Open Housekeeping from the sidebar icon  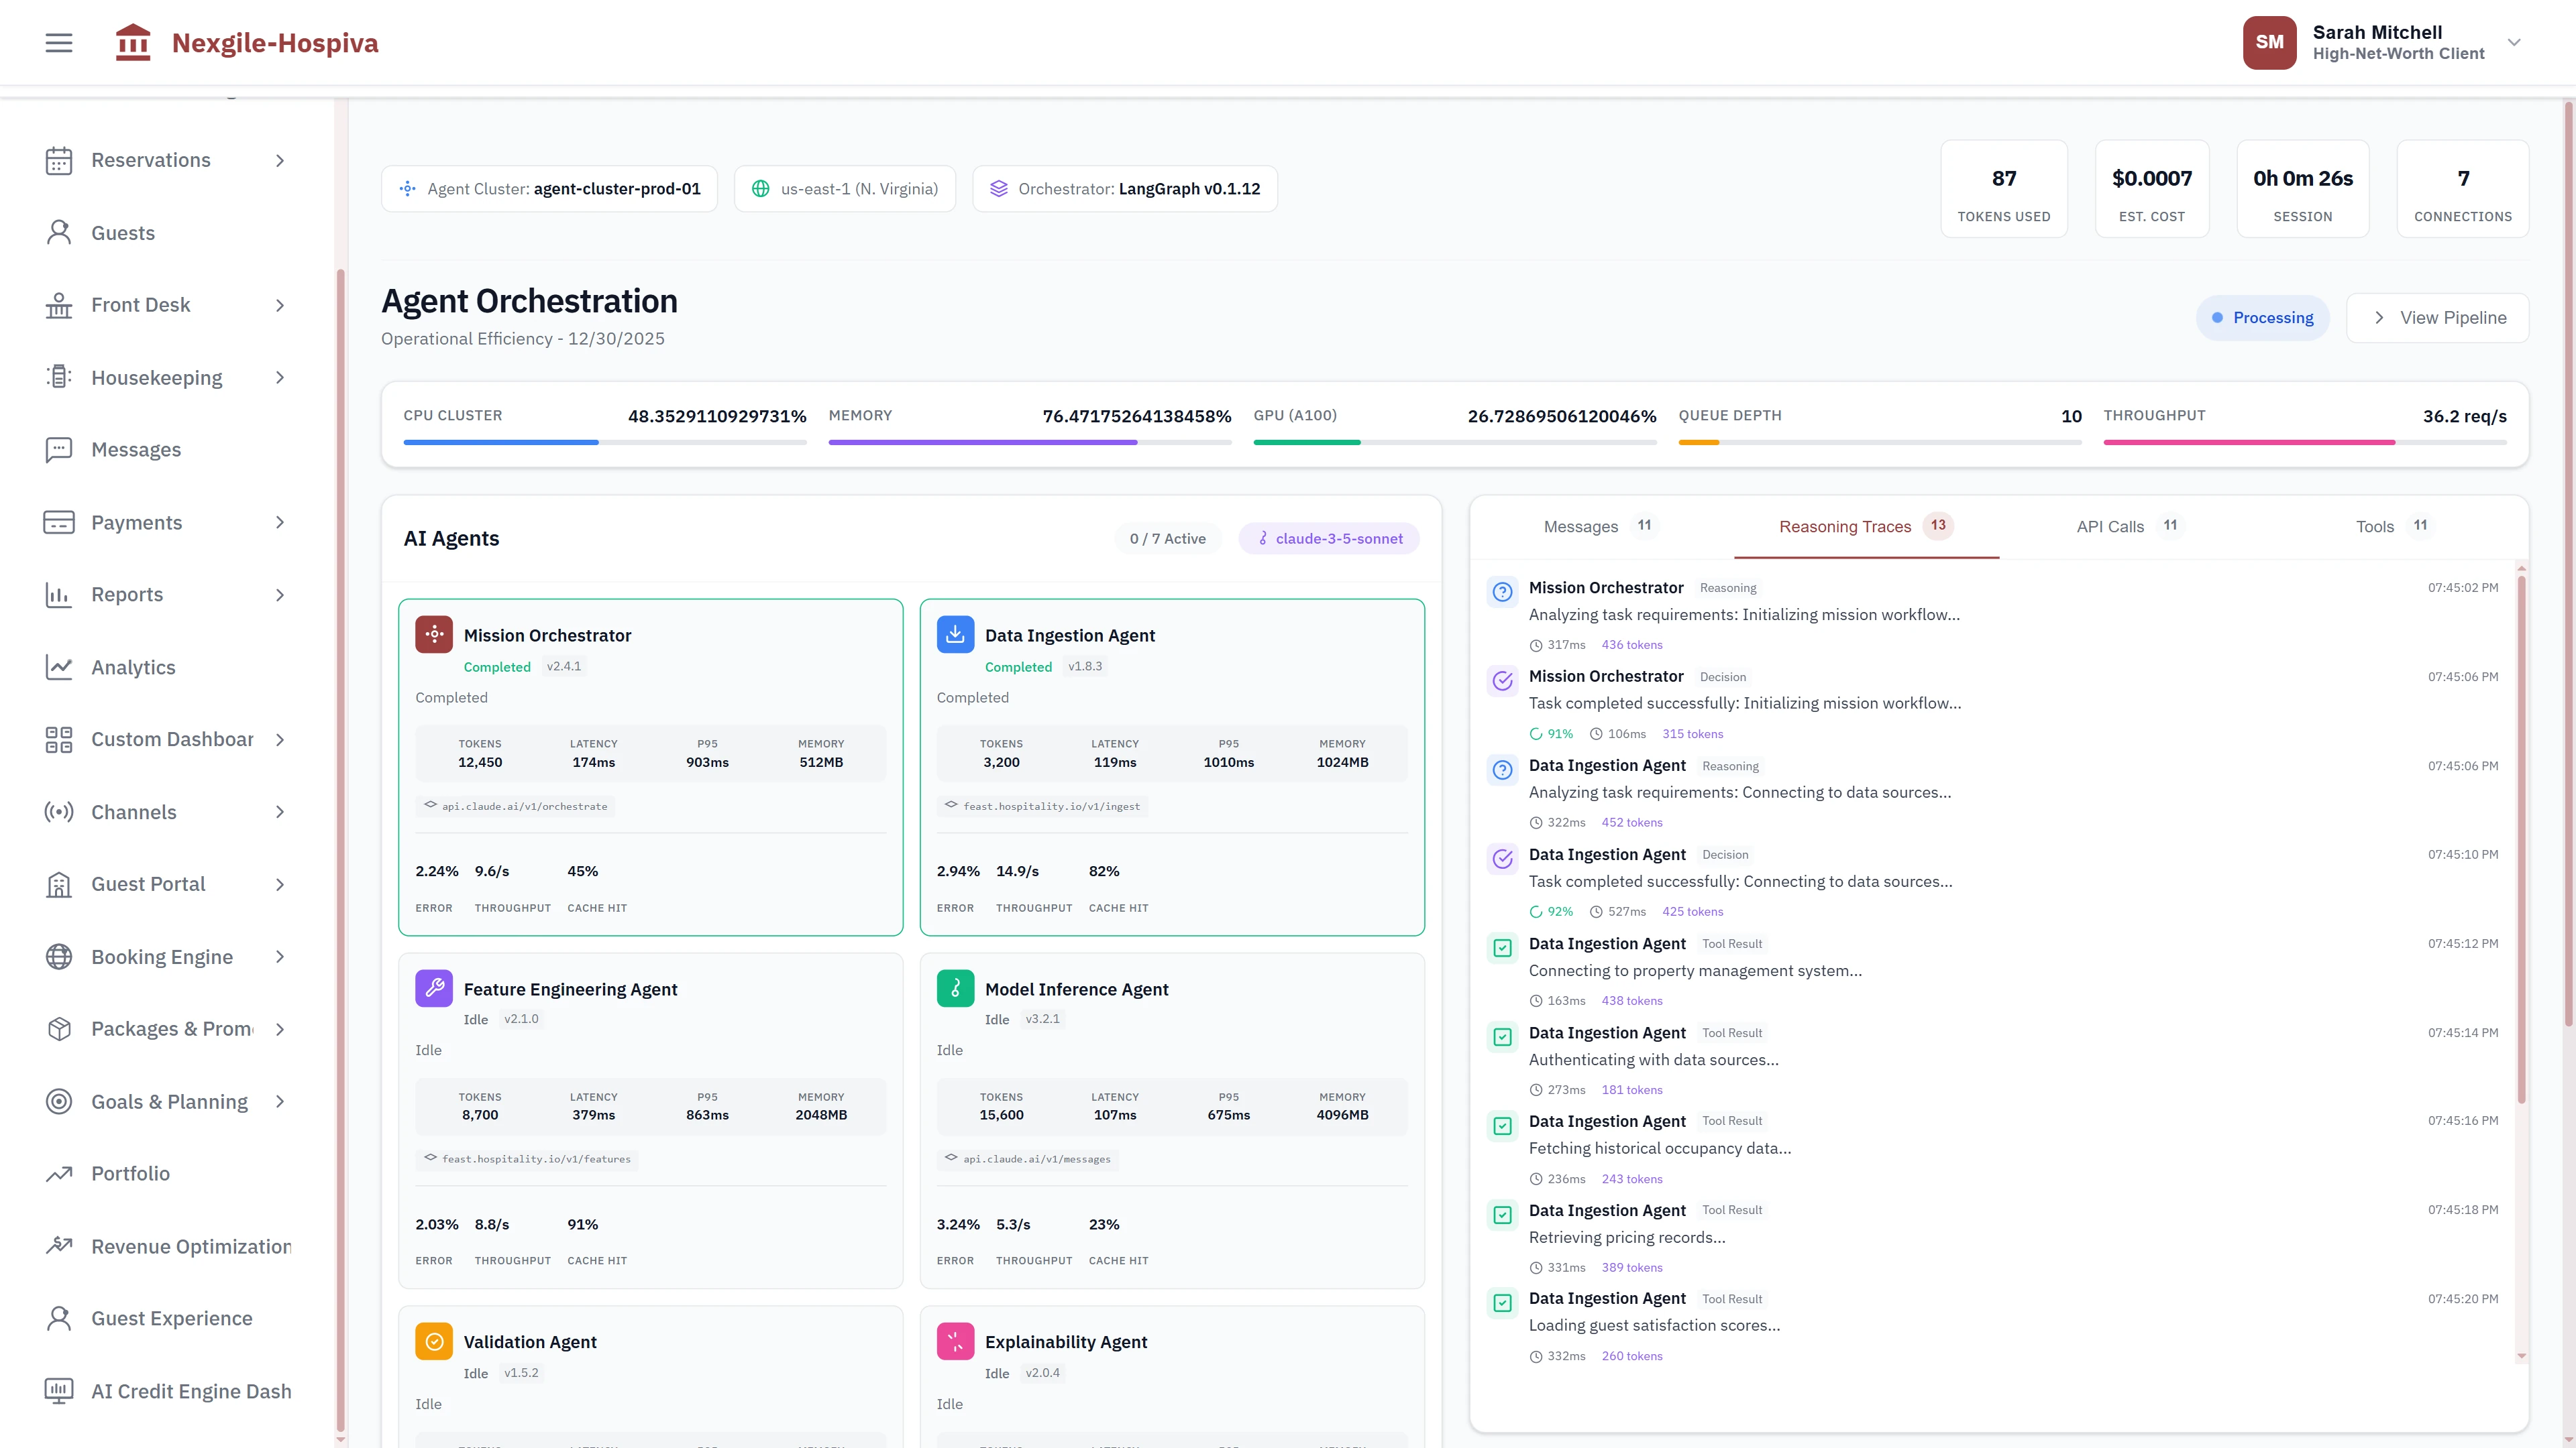point(58,377)
